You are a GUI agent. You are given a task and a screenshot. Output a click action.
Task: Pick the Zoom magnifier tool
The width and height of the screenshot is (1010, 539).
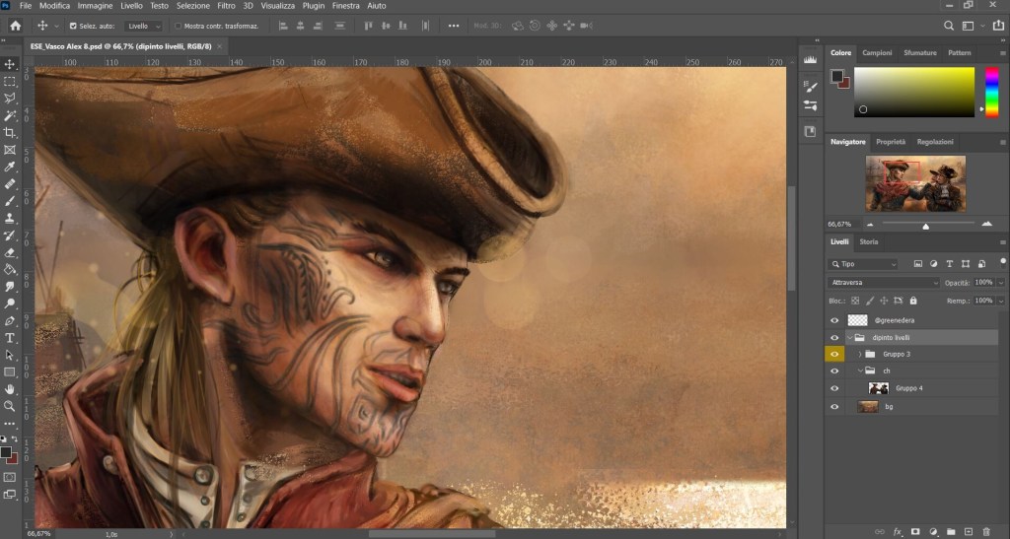coord(10,406)
